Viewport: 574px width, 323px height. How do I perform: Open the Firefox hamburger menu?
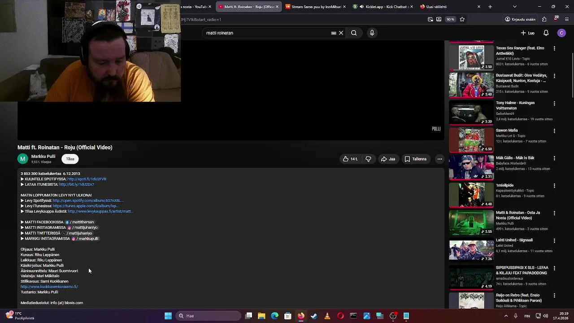(x=567, y=19)
